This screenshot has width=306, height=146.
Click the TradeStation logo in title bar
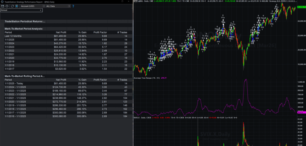click(2, 2)
